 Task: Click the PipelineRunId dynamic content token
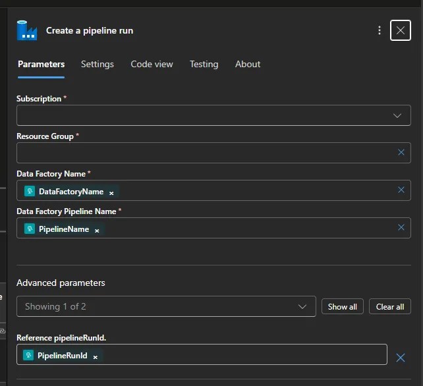61,356
